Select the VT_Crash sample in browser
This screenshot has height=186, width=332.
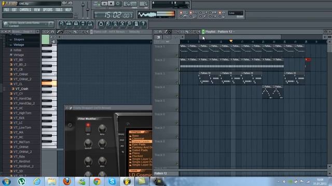point(22,89)
